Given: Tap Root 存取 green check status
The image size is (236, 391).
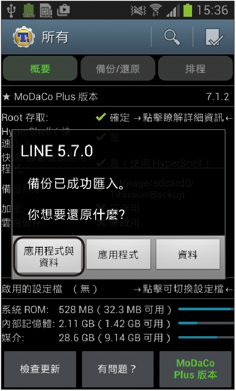Looking at the screenshot, I should 101,117.
